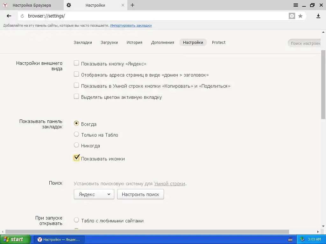Bookmark page with the star icon
The height and width of the screenshot is (244, 326).
point(300,16)
